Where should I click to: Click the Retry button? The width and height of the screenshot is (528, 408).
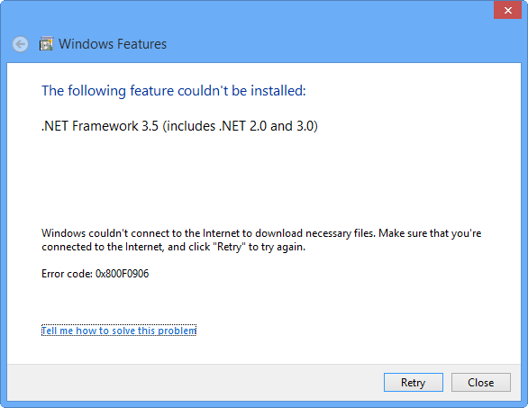(414, 383)
